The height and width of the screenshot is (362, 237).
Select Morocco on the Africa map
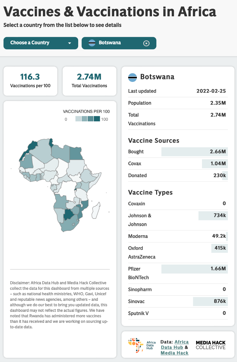[x=32, y=146]
